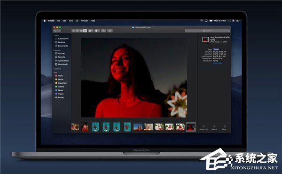Screen dimensions: 282x174
Task: Open the group-by arrange dropdown
Action: [x=91, y=31]
